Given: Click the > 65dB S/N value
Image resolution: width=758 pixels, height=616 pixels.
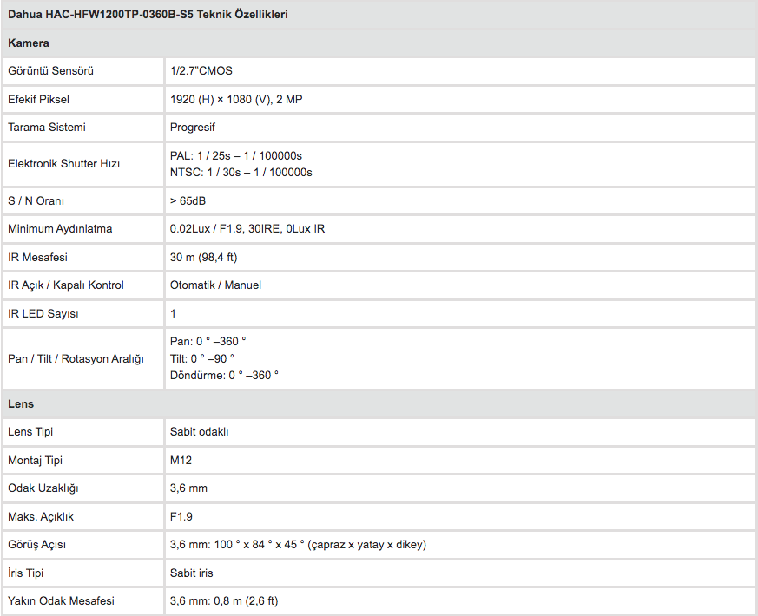Looking at the screenshot, I should click(188, 201).
